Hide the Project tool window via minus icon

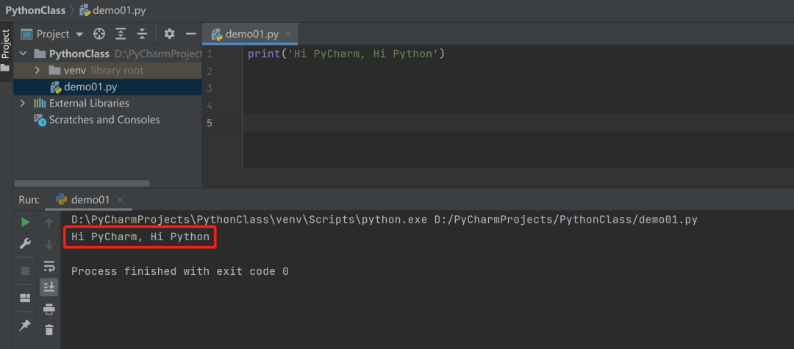click(x=190, y=34)
